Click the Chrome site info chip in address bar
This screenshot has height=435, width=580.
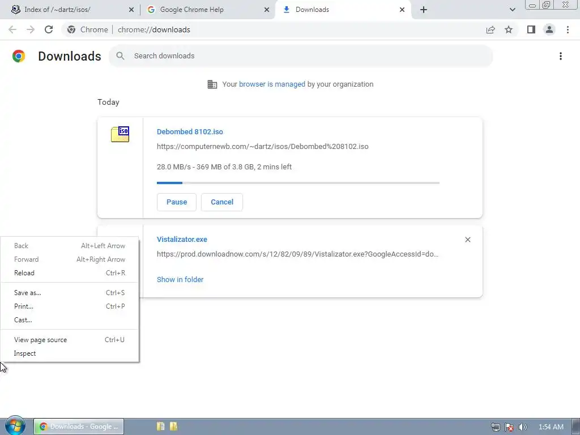(x=88, y=29)
